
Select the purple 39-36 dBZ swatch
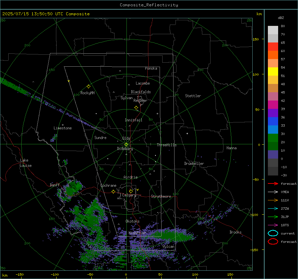(273, 113)
